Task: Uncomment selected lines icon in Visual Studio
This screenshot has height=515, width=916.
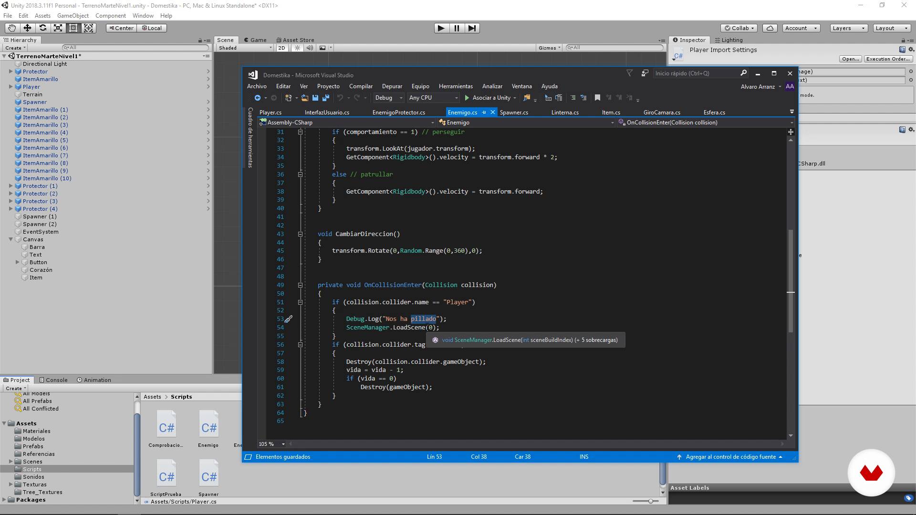Action: click(x=583, y=98)
